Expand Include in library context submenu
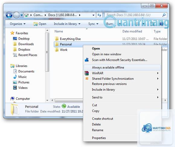The height and width of the screenshot is (147, 175). [122, 89]
